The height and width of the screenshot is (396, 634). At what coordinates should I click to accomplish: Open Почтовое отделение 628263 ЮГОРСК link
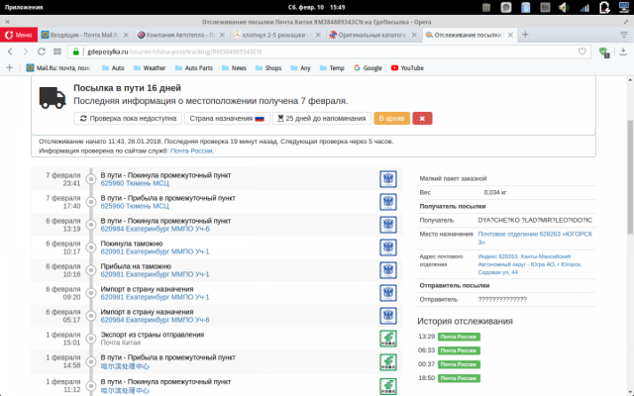coord(535,238)
